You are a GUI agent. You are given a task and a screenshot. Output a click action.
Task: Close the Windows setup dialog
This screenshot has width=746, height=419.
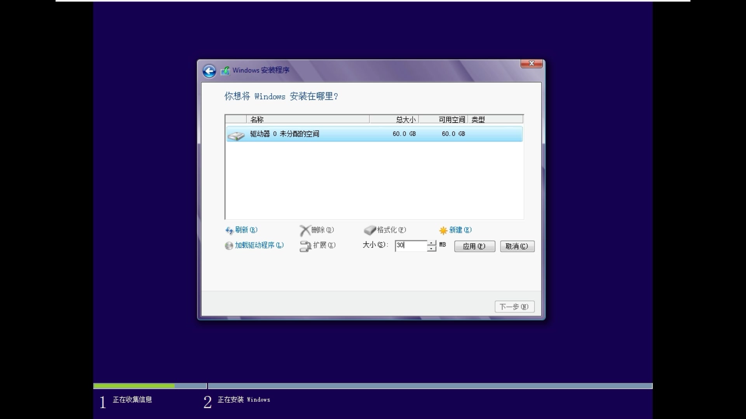click(532, 64)
